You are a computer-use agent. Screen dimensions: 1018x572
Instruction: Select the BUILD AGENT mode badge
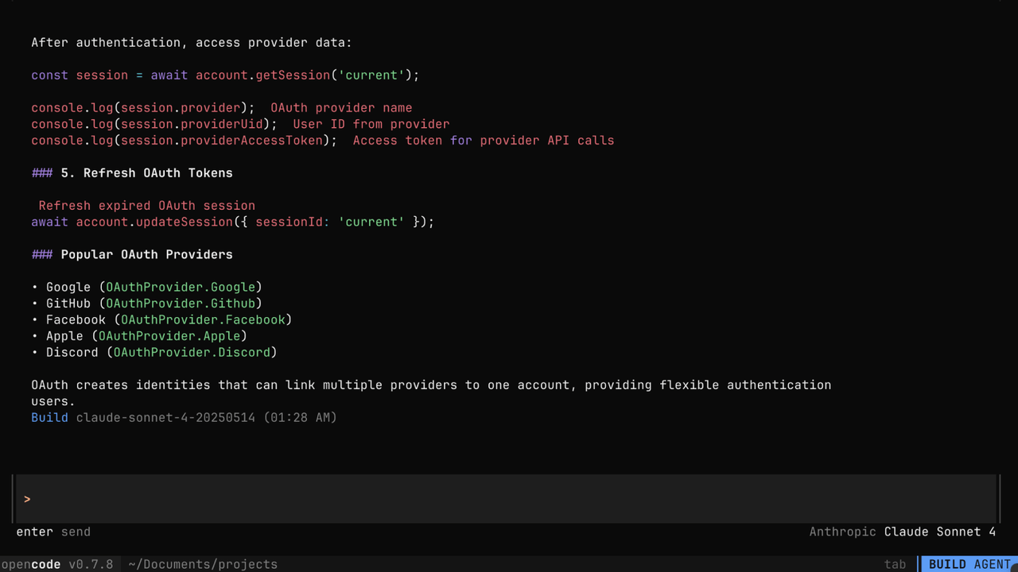point(970,564)
